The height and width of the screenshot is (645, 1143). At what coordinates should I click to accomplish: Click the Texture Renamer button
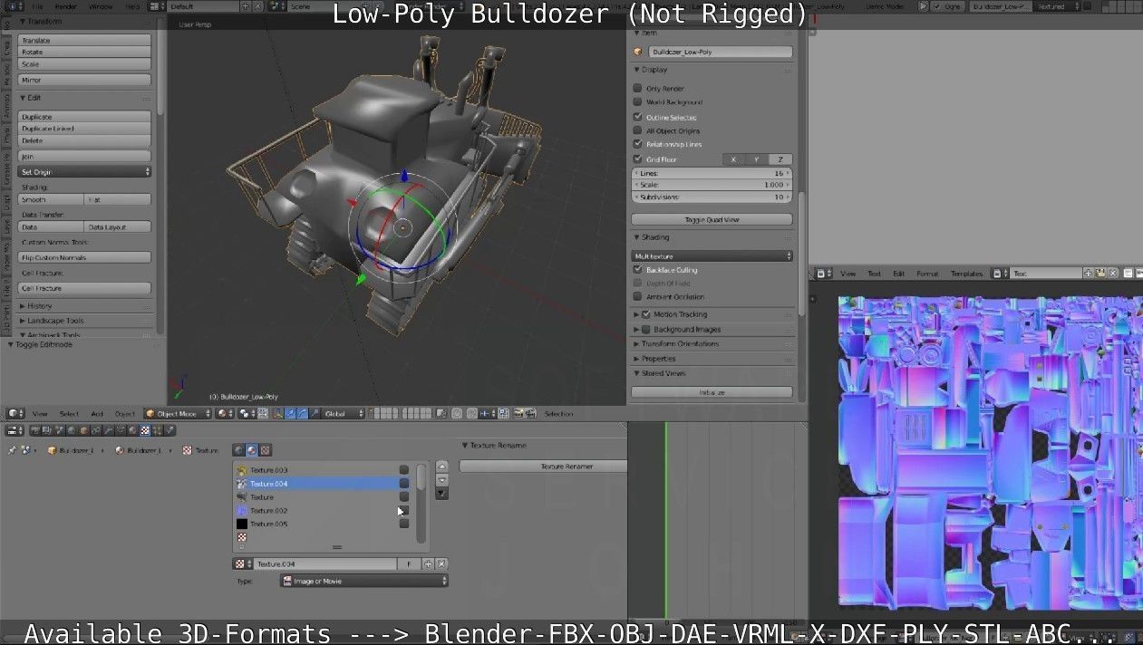pyautogui.click(x=543, y=467)
